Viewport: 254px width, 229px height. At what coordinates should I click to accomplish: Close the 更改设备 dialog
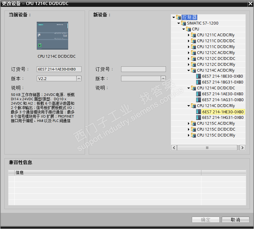tap(251, 4)
